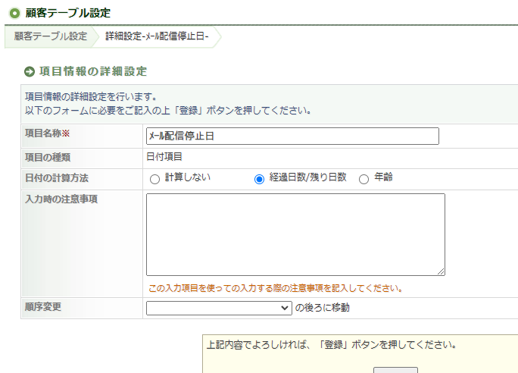Click the arrow icon beside 項目情報の詳細設定 heading
Image resolution: width=518 pixels, height=373 pixels.
coord(30,71)
